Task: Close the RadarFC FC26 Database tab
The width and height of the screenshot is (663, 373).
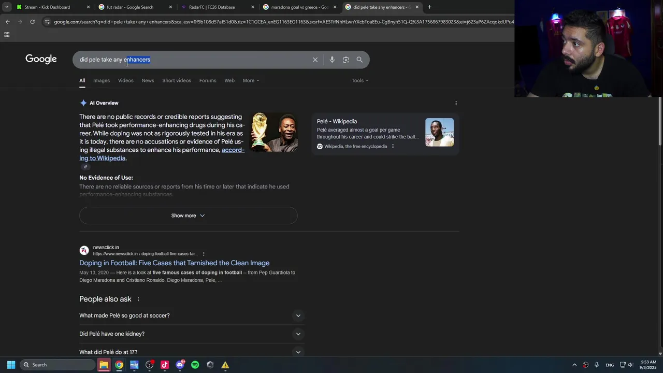Action: (x=253, y=7)
